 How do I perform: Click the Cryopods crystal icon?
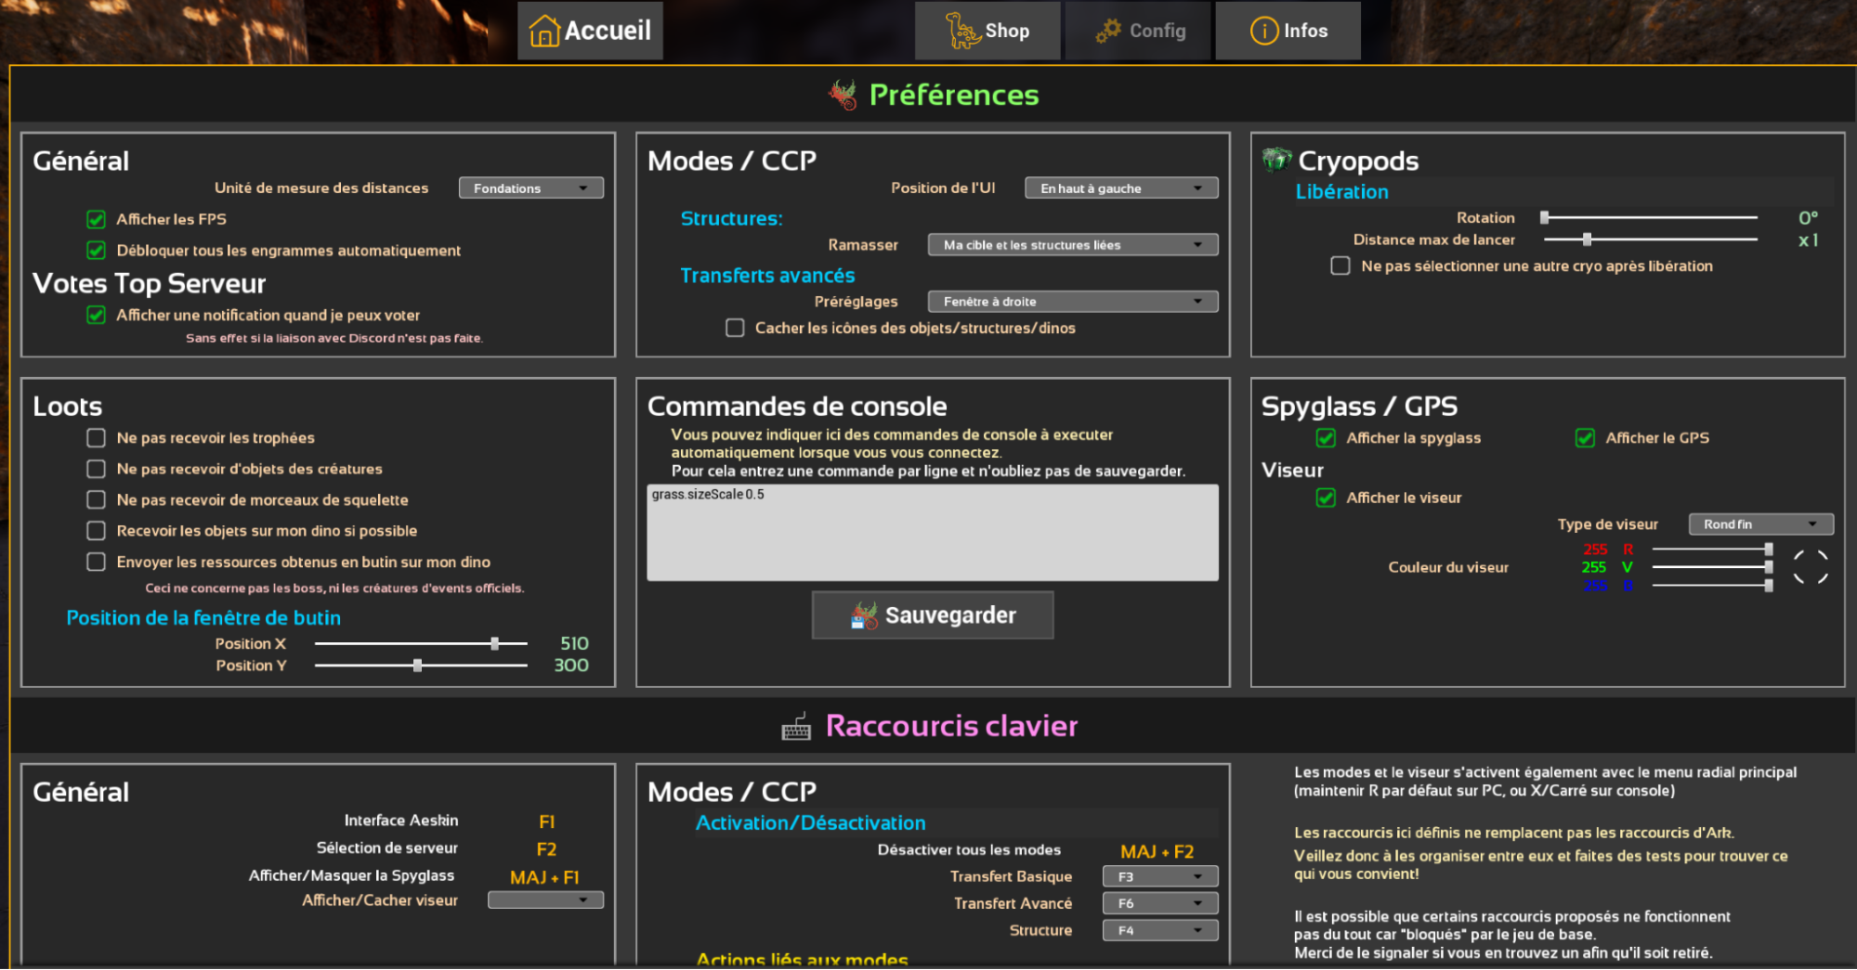[x=1277, y=160]
